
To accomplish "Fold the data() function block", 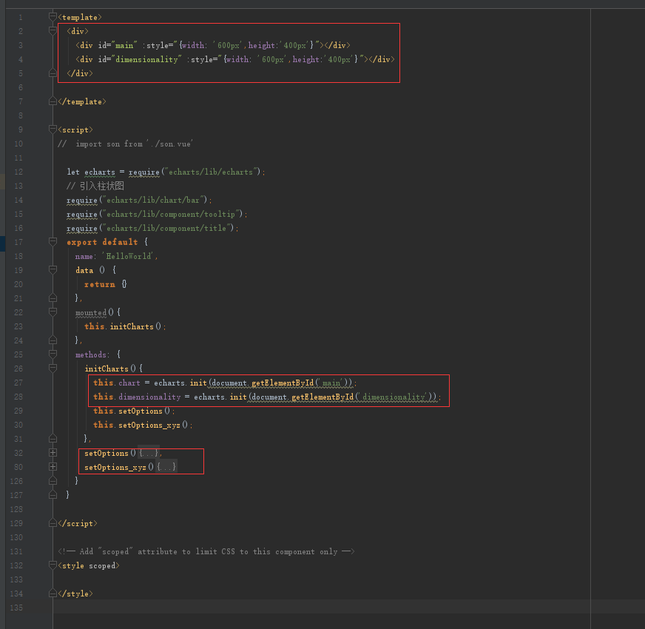I will pyautogui.click(x=53, y=270).
